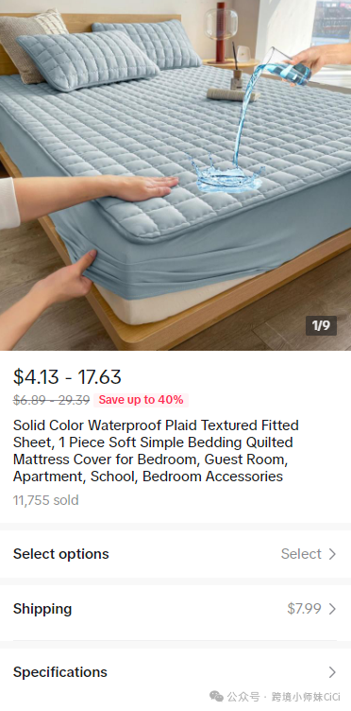Expand the Specifications row chevron arrow
The image size is (351, 711).
332,672
